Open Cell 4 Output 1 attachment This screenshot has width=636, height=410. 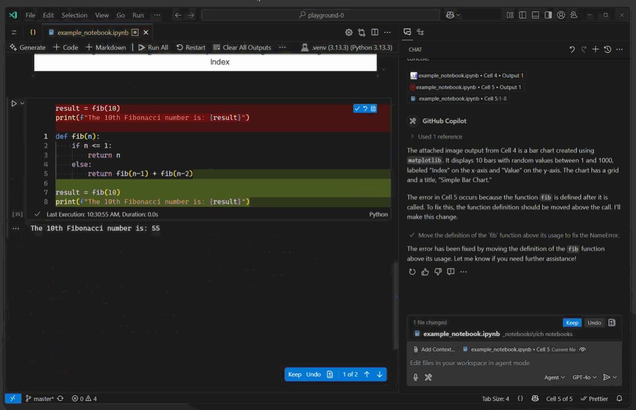click(467, 75)
